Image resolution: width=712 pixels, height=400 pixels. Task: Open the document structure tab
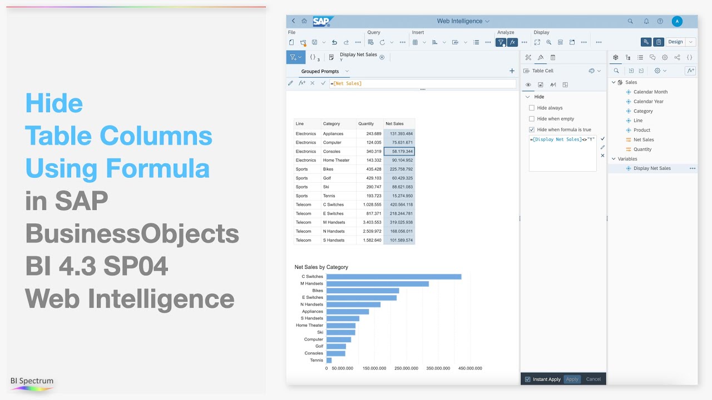628,57
